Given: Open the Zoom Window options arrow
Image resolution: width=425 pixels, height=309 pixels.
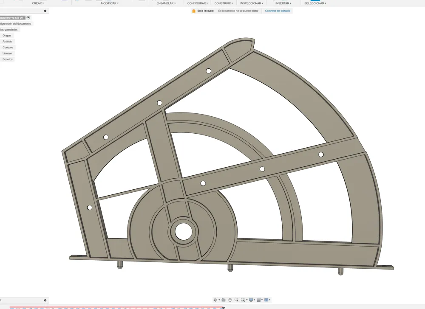Looking at the screenshot, I should [x=246, y=300].
